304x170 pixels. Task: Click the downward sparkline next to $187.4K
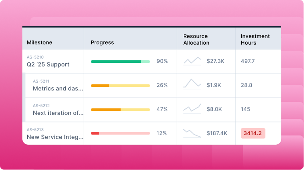(x=192, y=133)
